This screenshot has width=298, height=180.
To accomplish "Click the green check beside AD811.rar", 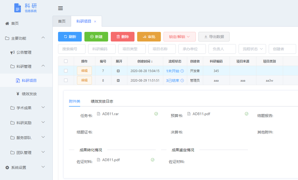I will coord(156,114).
